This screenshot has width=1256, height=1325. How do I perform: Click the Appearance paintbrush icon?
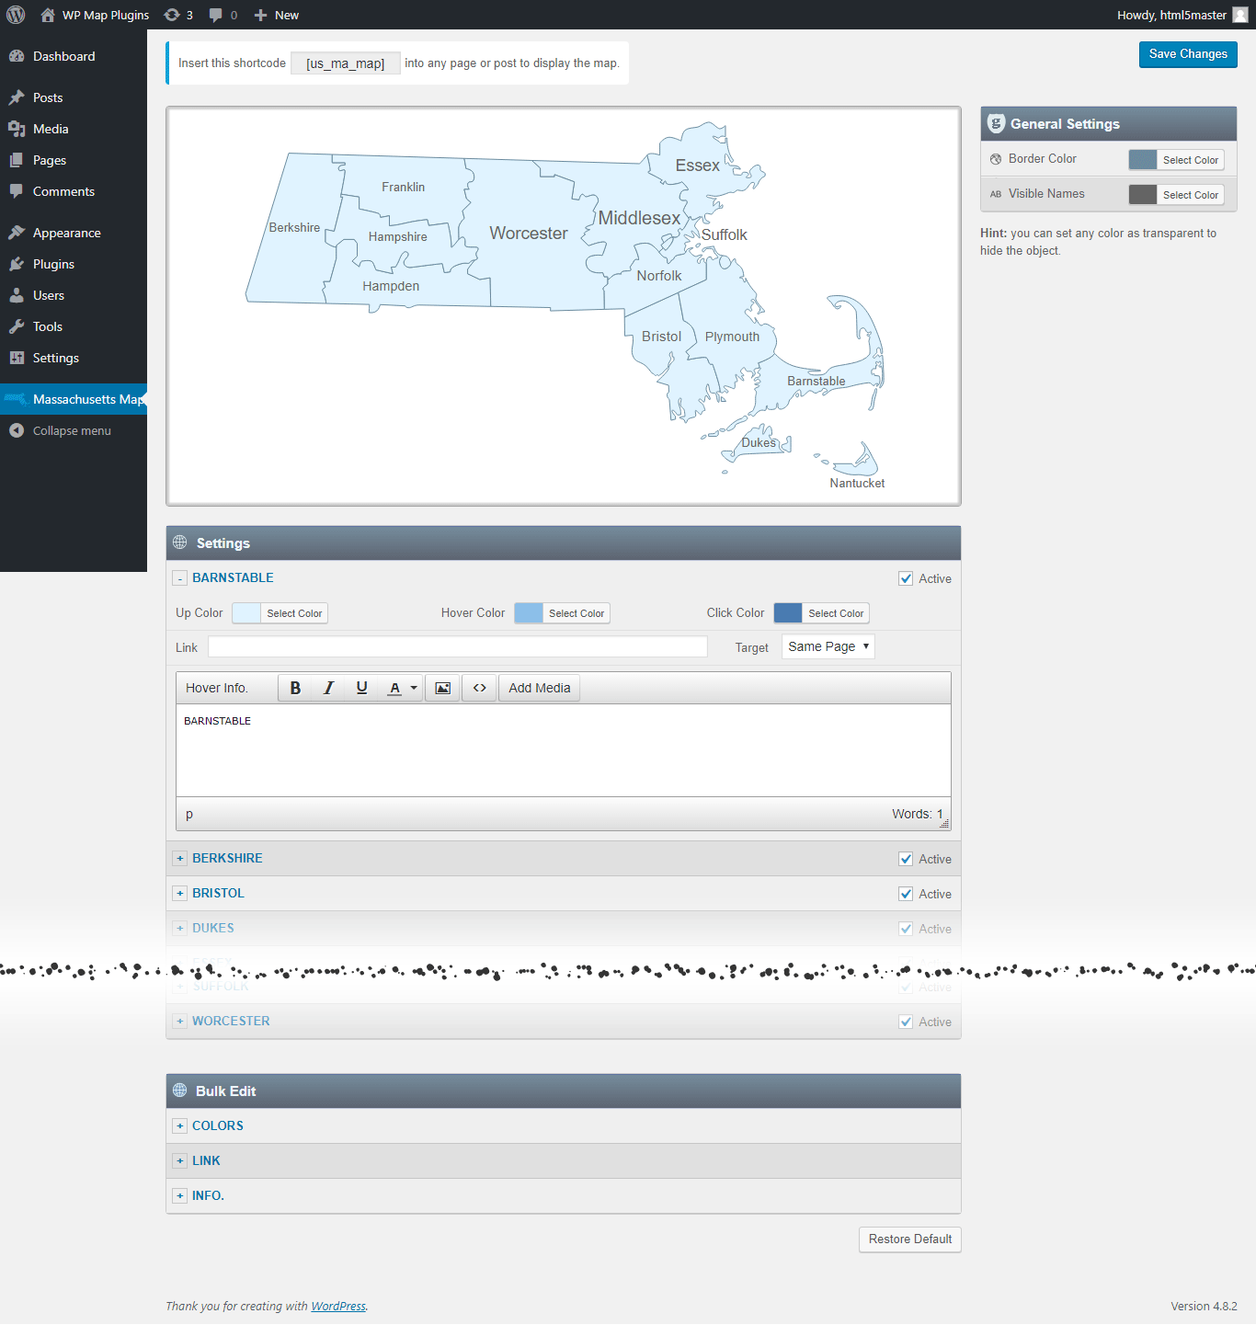pos(17,233)
